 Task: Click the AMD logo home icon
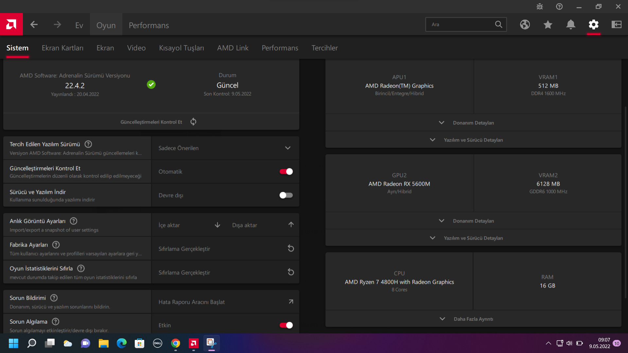pos(11,24)
